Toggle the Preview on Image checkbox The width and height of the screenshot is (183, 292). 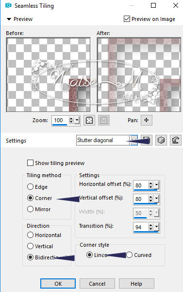pyautogui.click(x=127, y=19)
